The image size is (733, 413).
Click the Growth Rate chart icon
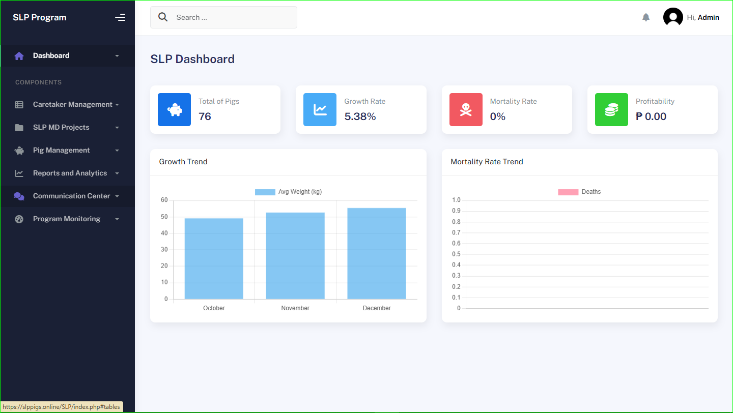[320, 109]
